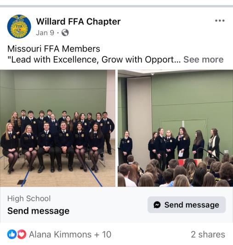Tap the woman holding microphone in right photo
The image size is (233, 245).
pyautogui.click(x=183, y=143)
